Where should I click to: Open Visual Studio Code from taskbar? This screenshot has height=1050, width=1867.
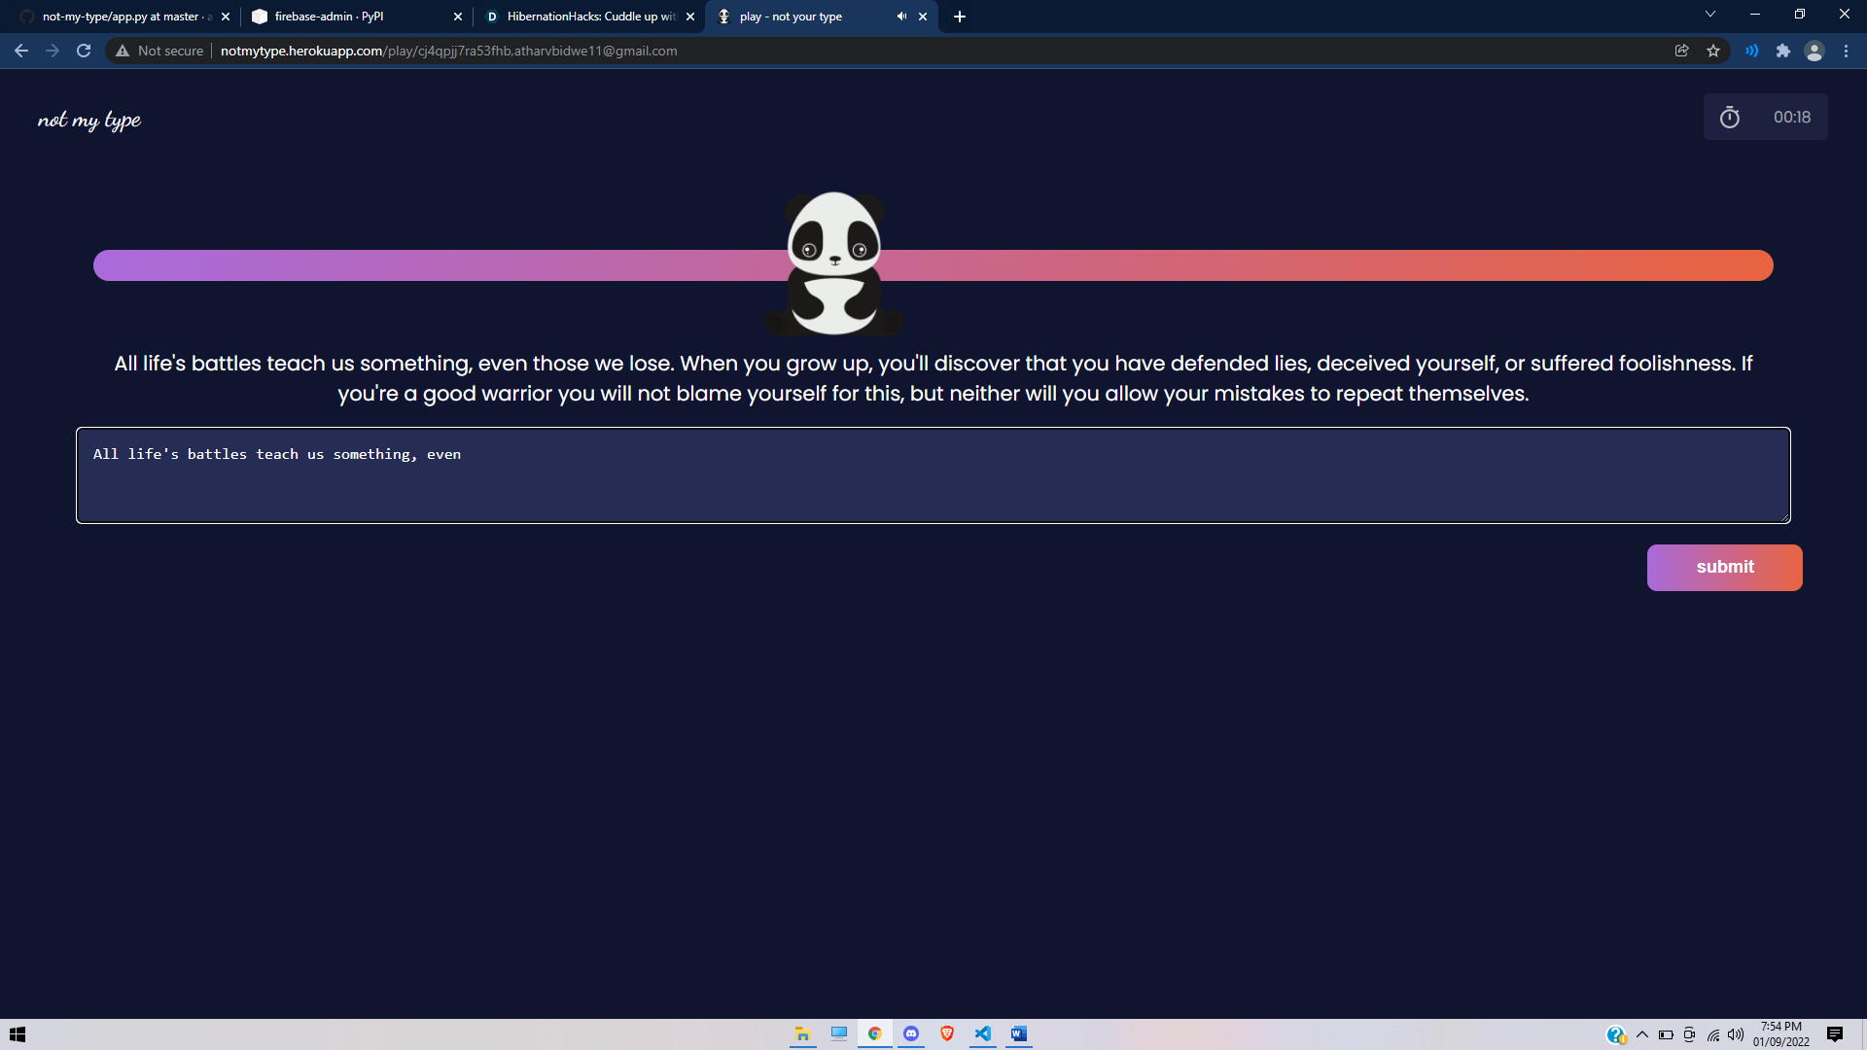[x=983, y=1033]
